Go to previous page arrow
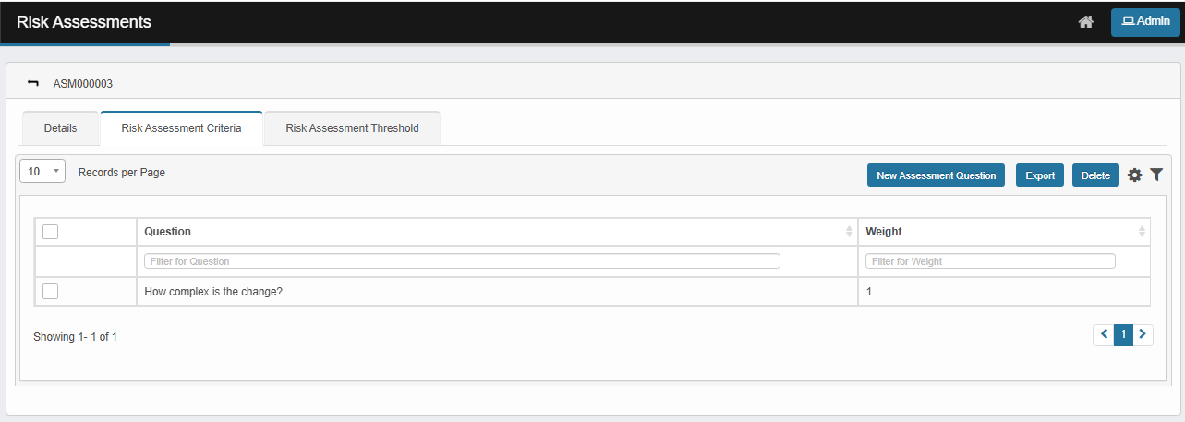The image size is (1185, 422). tap(1104, 334)
